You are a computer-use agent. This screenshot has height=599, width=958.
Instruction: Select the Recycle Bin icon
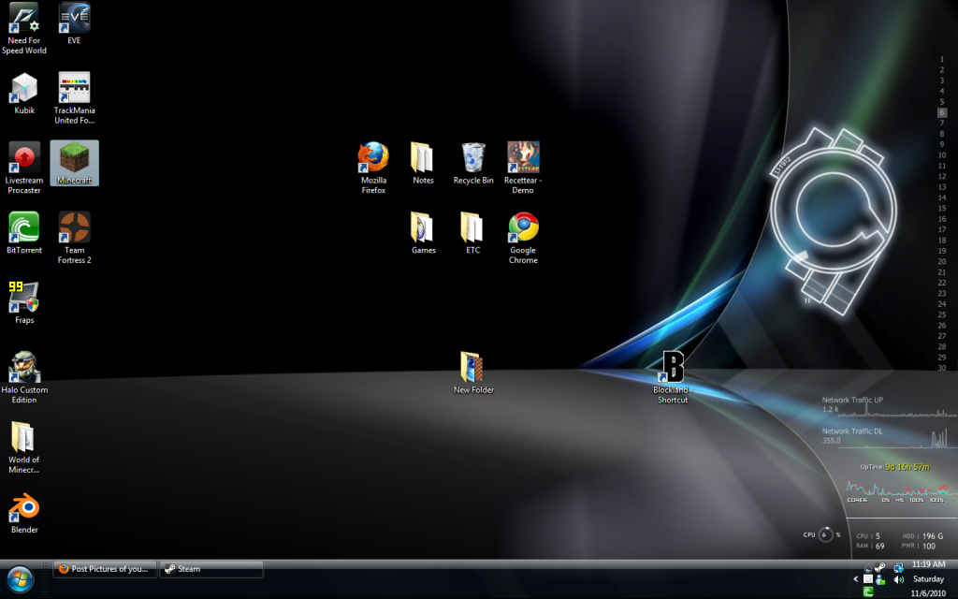[472, 163]
